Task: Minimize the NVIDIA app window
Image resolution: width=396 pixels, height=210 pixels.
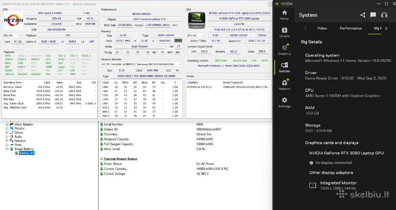Action: [379, 4]
